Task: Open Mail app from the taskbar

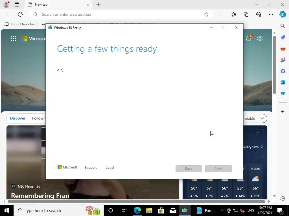Action: click(x=173, y=210)
